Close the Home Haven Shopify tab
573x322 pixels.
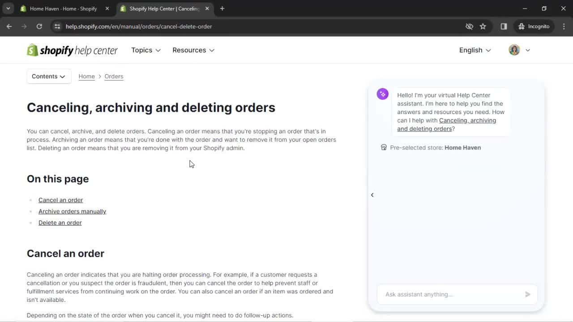107,8
